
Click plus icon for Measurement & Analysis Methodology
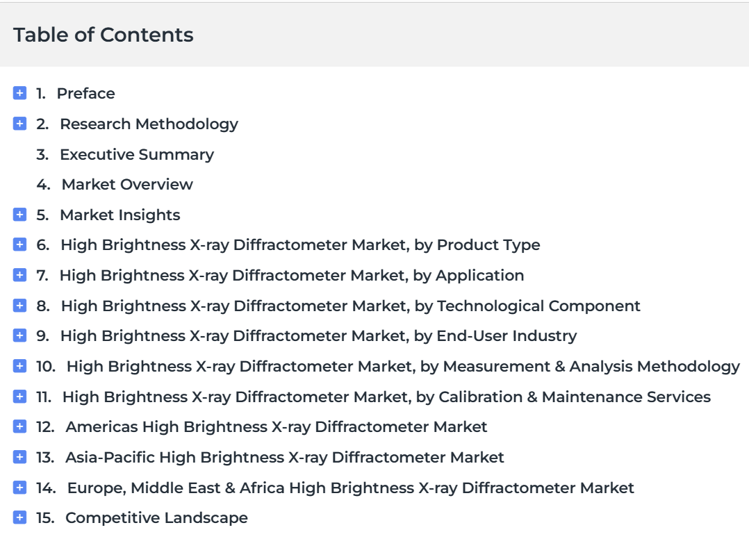pyautogui.click(x=19, y=366)
